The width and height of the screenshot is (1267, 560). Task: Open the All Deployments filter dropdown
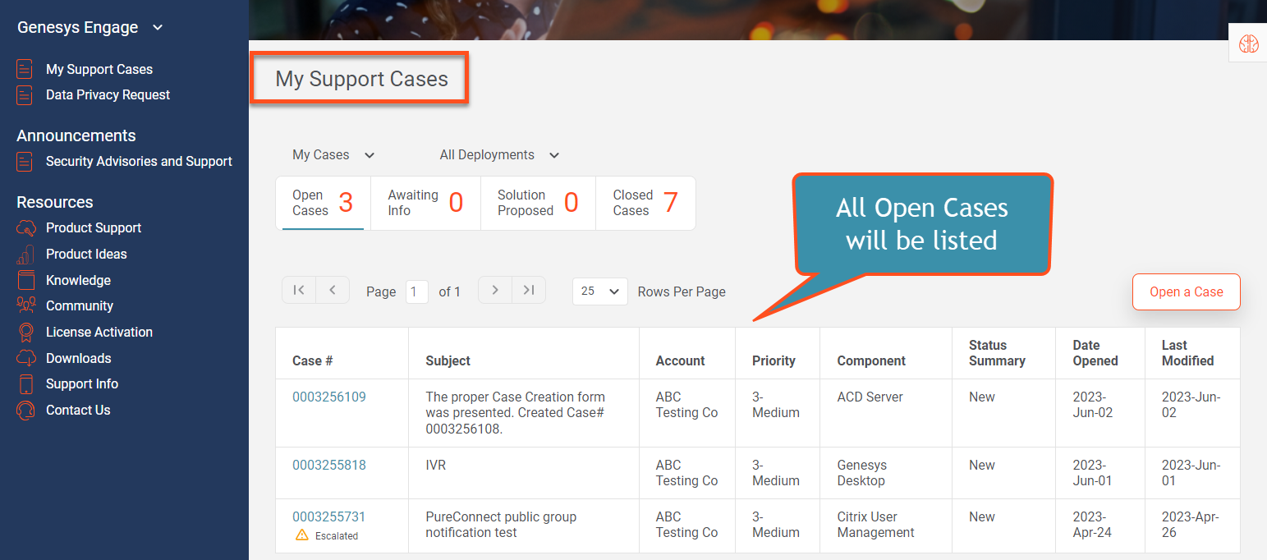[x=499, y=154]
